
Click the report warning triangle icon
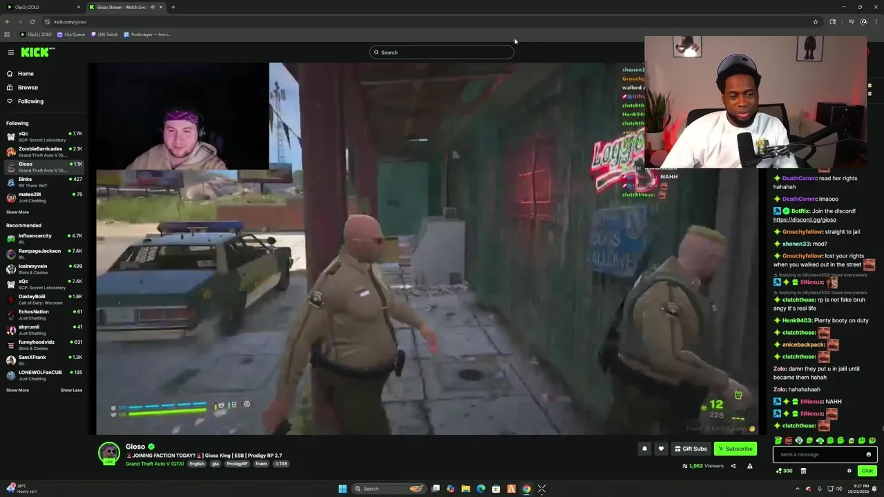750,466
